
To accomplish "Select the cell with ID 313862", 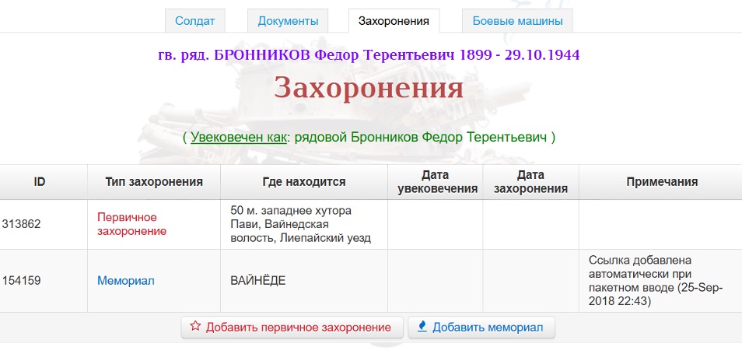I will [x=21, y=224].
